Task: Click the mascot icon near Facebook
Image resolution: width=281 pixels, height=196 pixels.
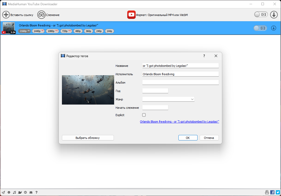Action: tap(267, 192)
